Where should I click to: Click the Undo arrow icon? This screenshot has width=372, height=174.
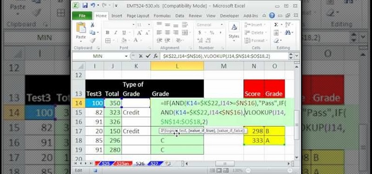click(93, 5)
